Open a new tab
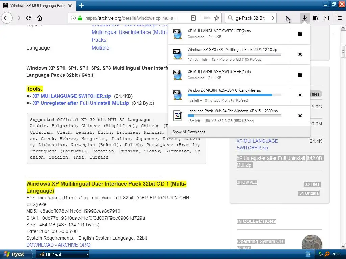 [x=81, y=5]
